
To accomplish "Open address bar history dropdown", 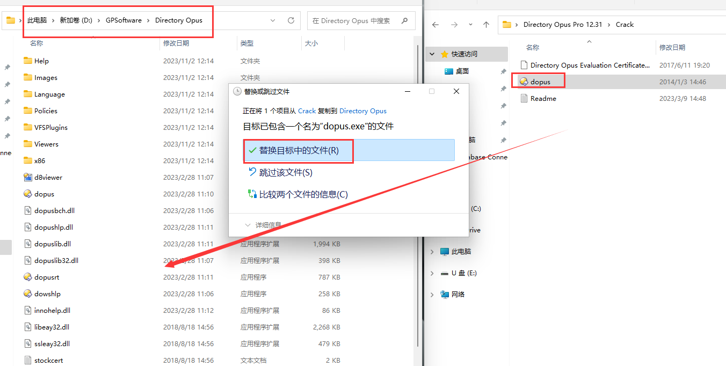I will (273, 20).
